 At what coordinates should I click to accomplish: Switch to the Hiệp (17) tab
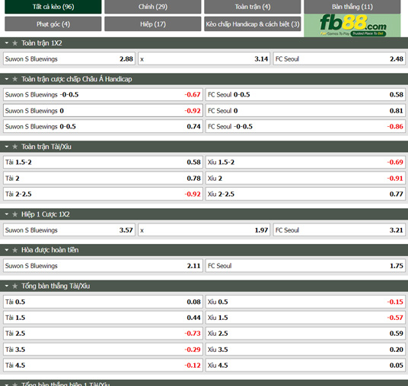[x=153, y=24]
